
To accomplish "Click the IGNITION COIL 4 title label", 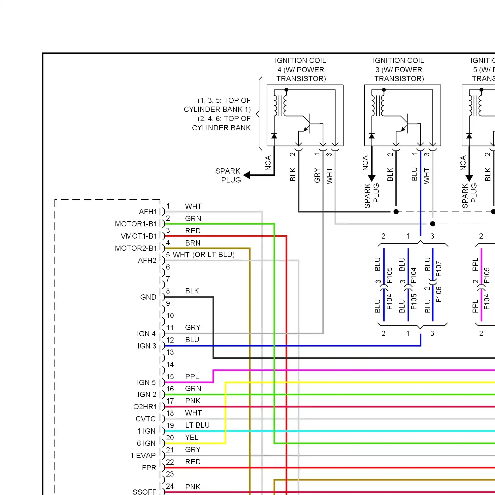I will [301, 70].
